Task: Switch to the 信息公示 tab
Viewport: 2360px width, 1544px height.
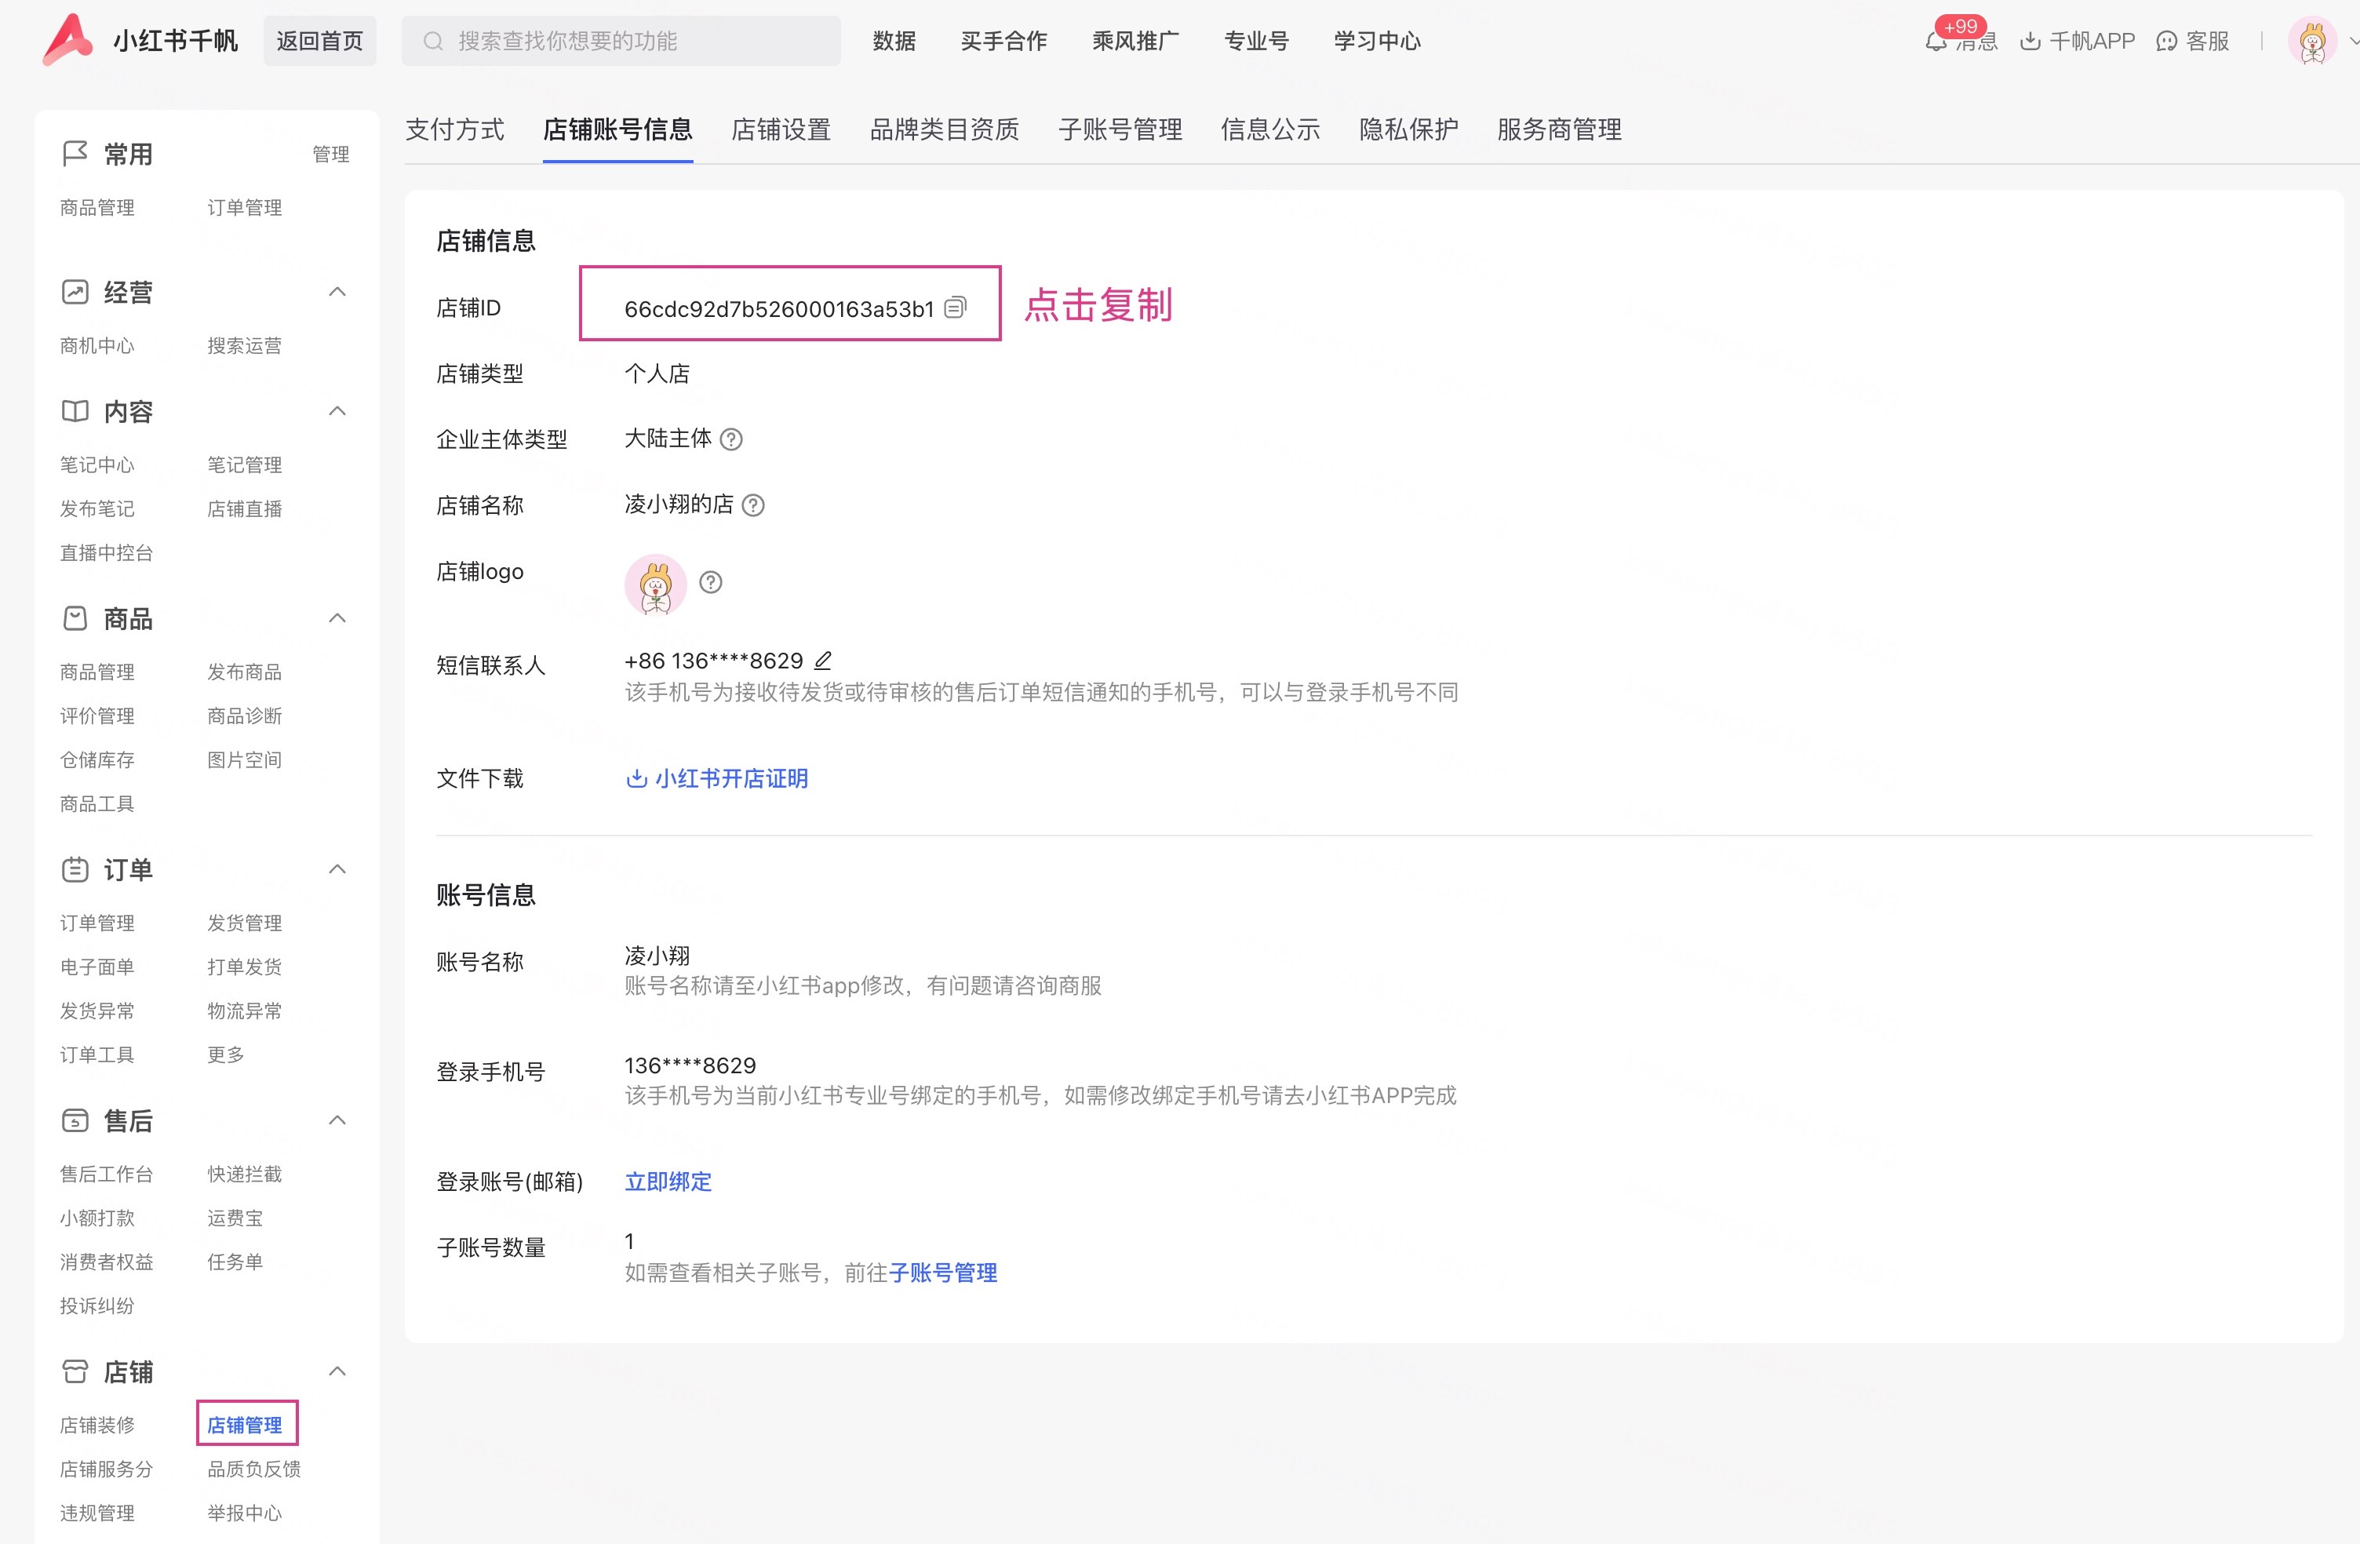Action: coord(1270,129)
